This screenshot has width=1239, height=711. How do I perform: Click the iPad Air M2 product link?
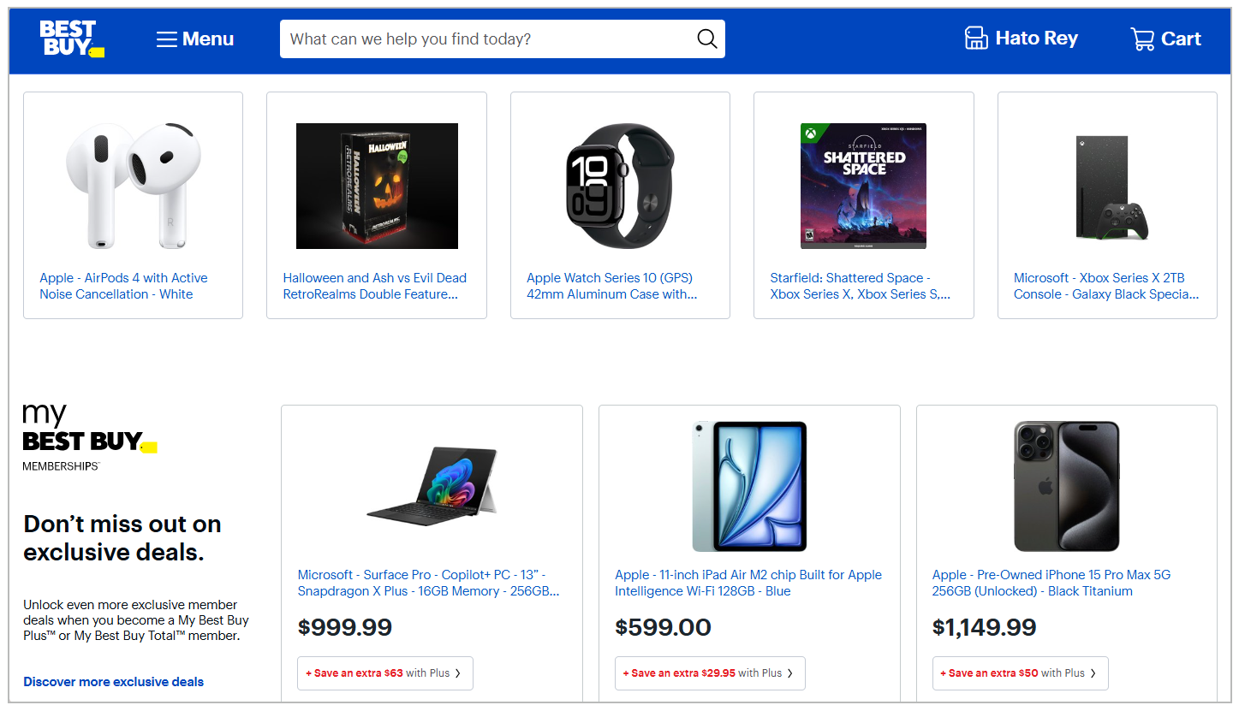click(748, 583)
